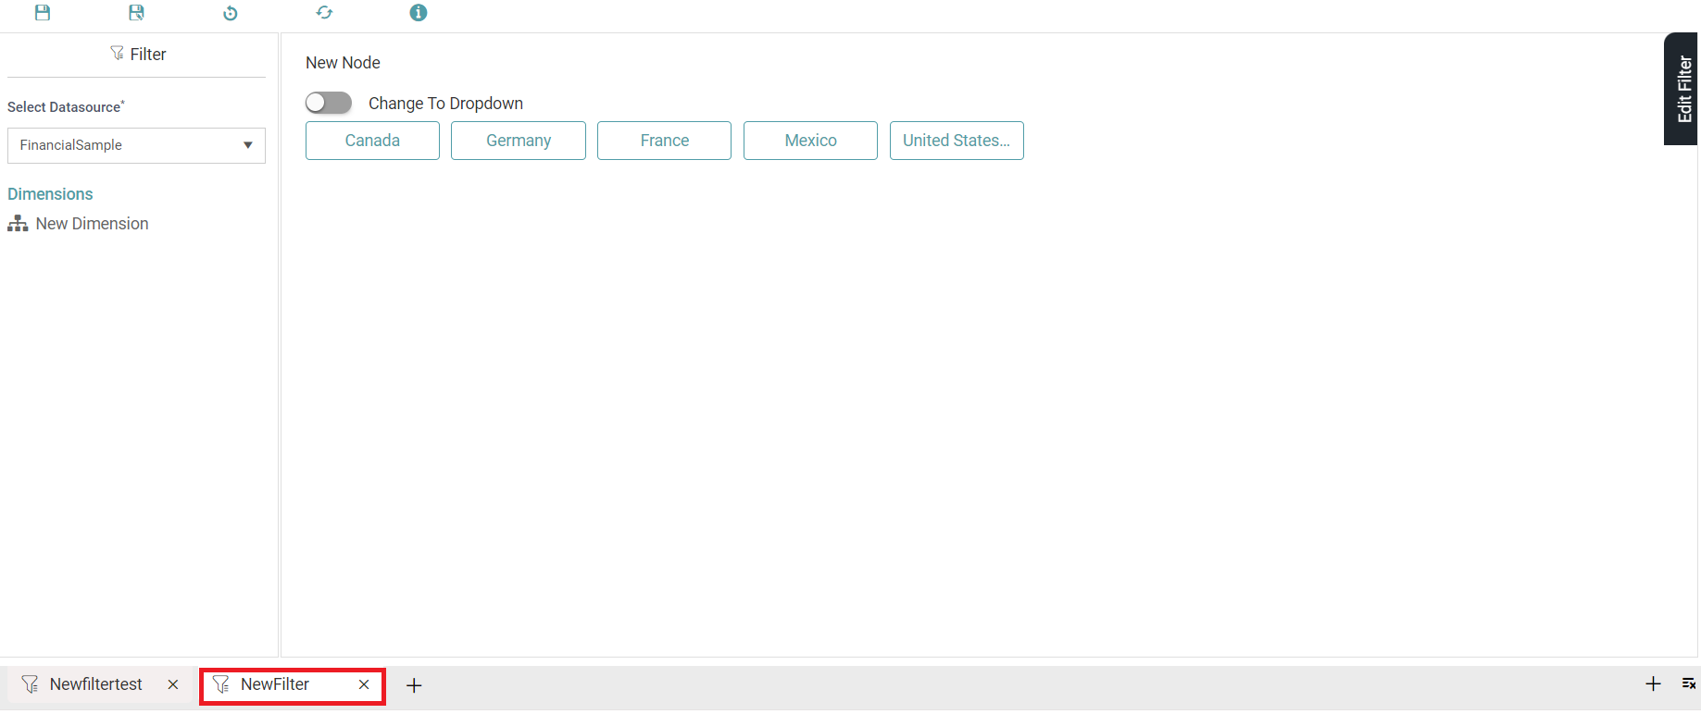Select the Canada filter button

372,141
